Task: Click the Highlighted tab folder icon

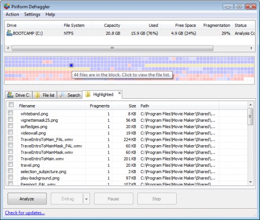Action: [88, 94]
